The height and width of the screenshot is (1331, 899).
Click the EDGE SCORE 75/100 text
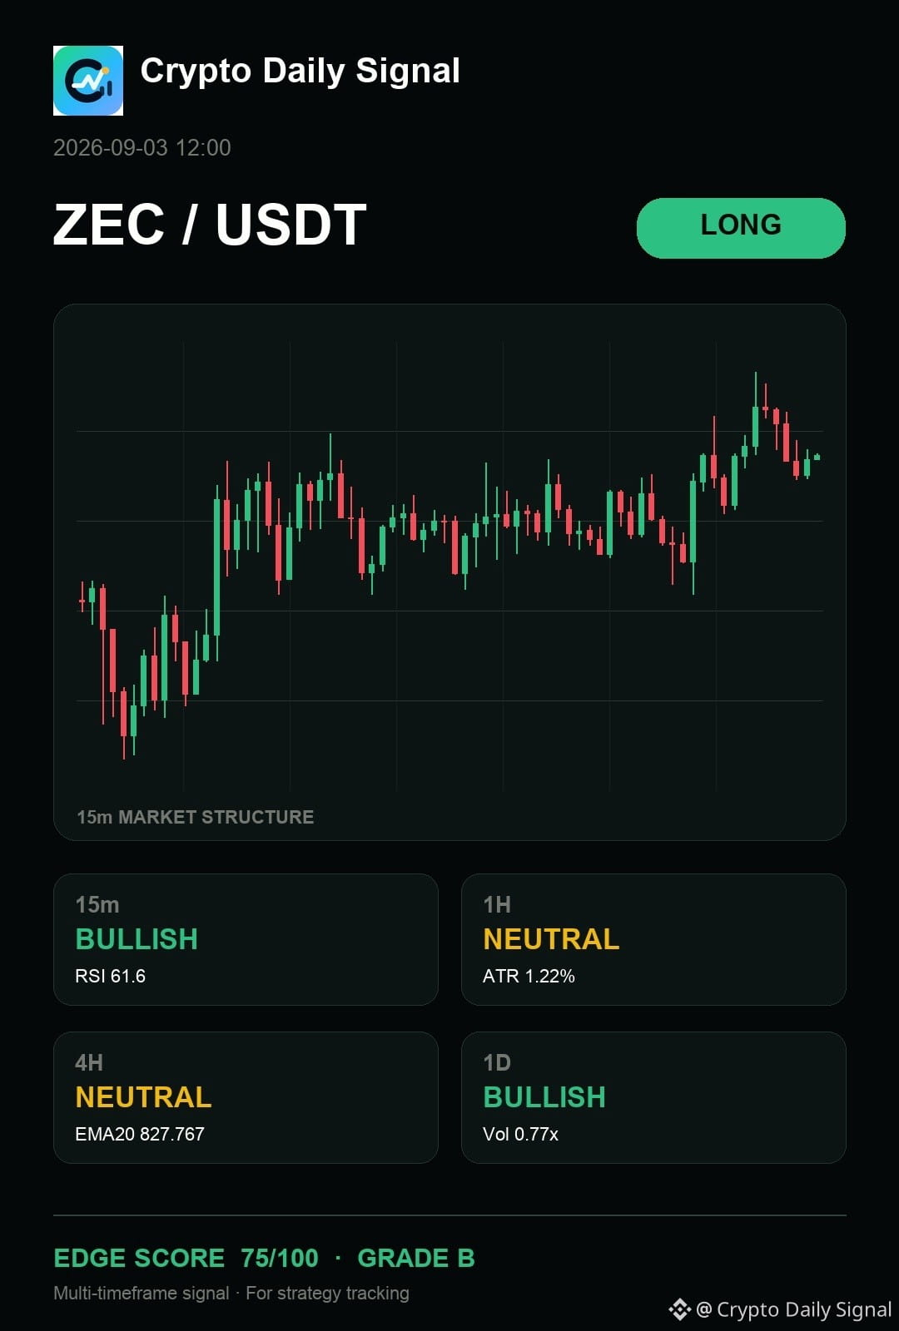click(x=186, y=1258)
